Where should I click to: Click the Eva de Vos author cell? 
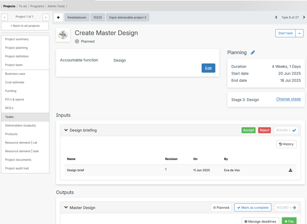232,170
